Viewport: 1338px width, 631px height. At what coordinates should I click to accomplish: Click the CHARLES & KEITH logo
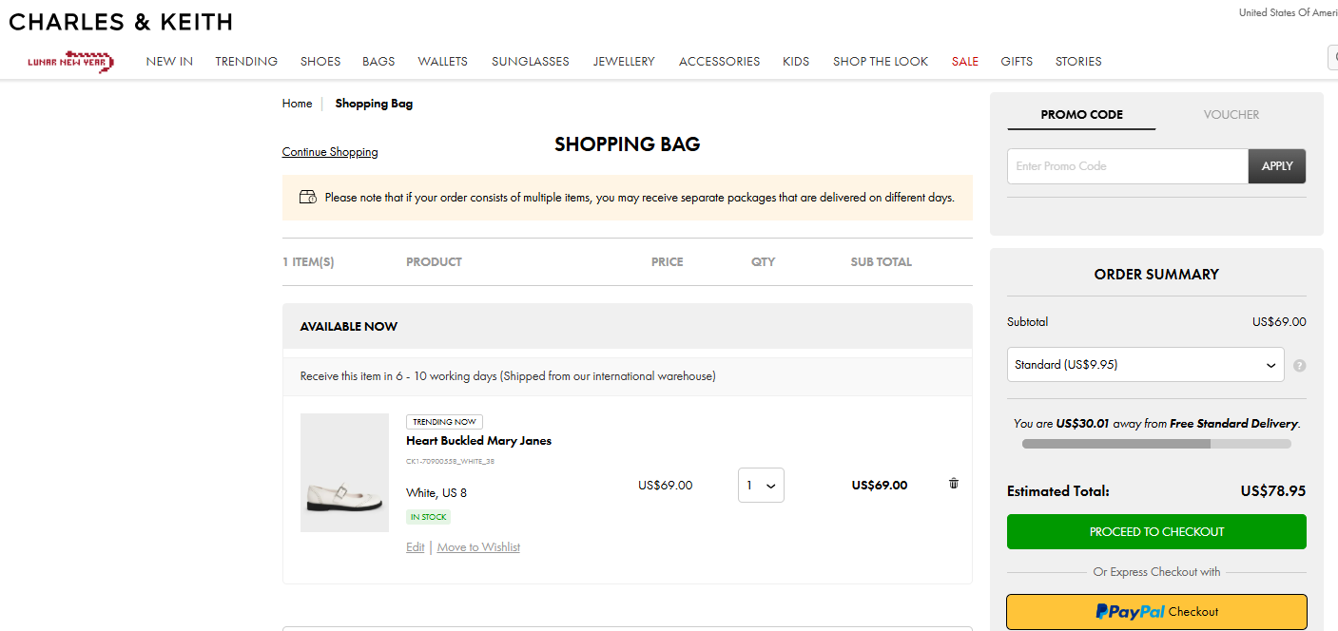[x=121, y=21]
